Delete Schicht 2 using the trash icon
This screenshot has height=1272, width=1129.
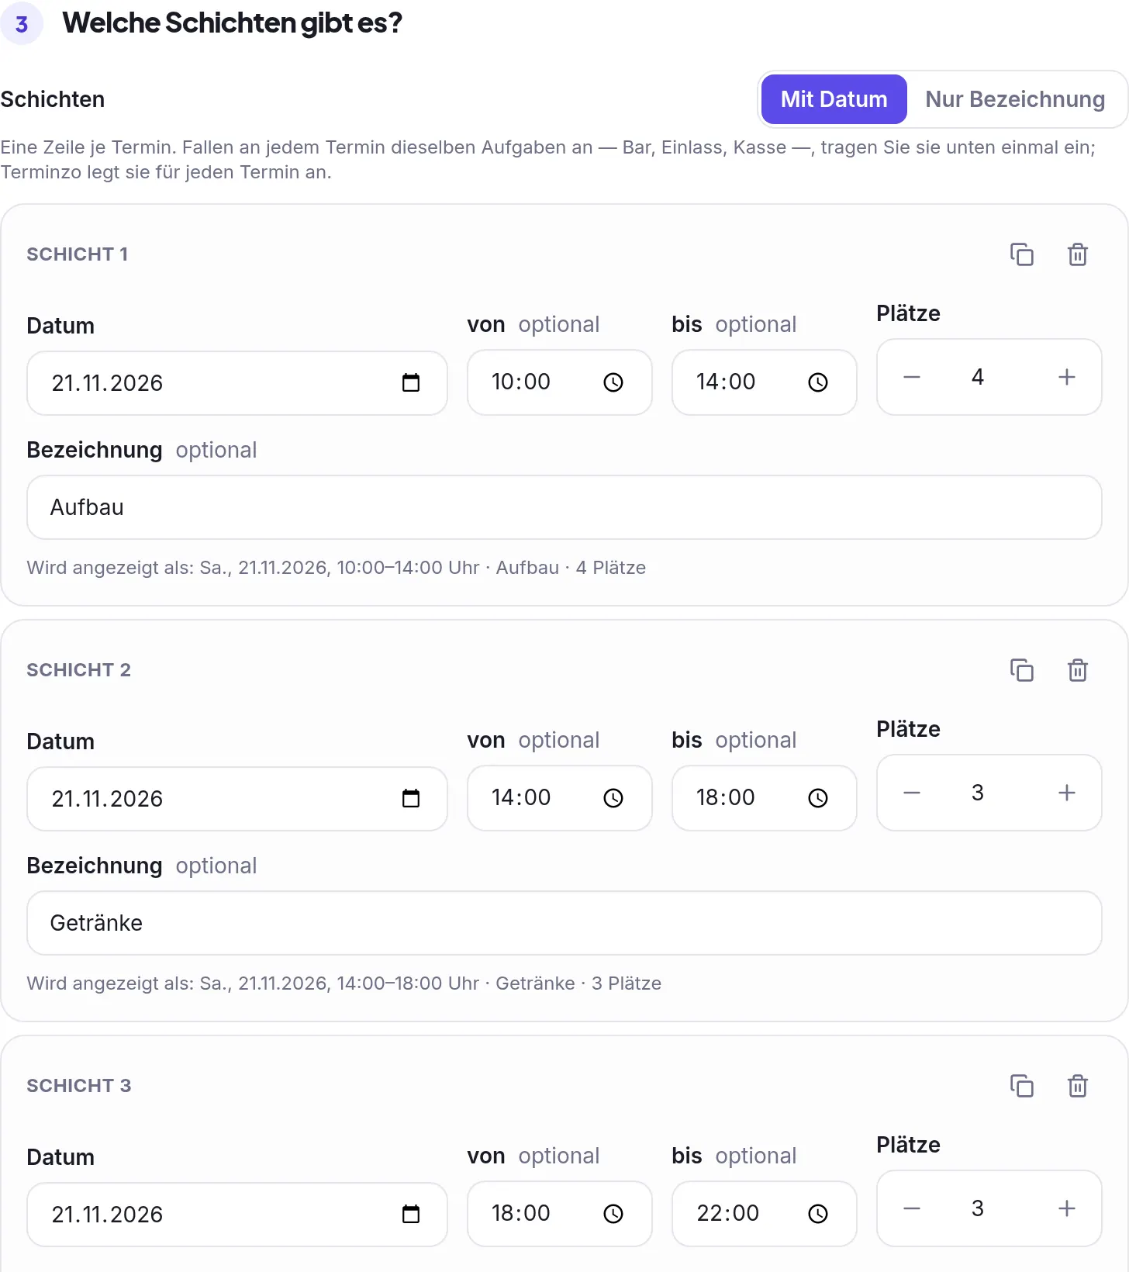[1078, 670]
